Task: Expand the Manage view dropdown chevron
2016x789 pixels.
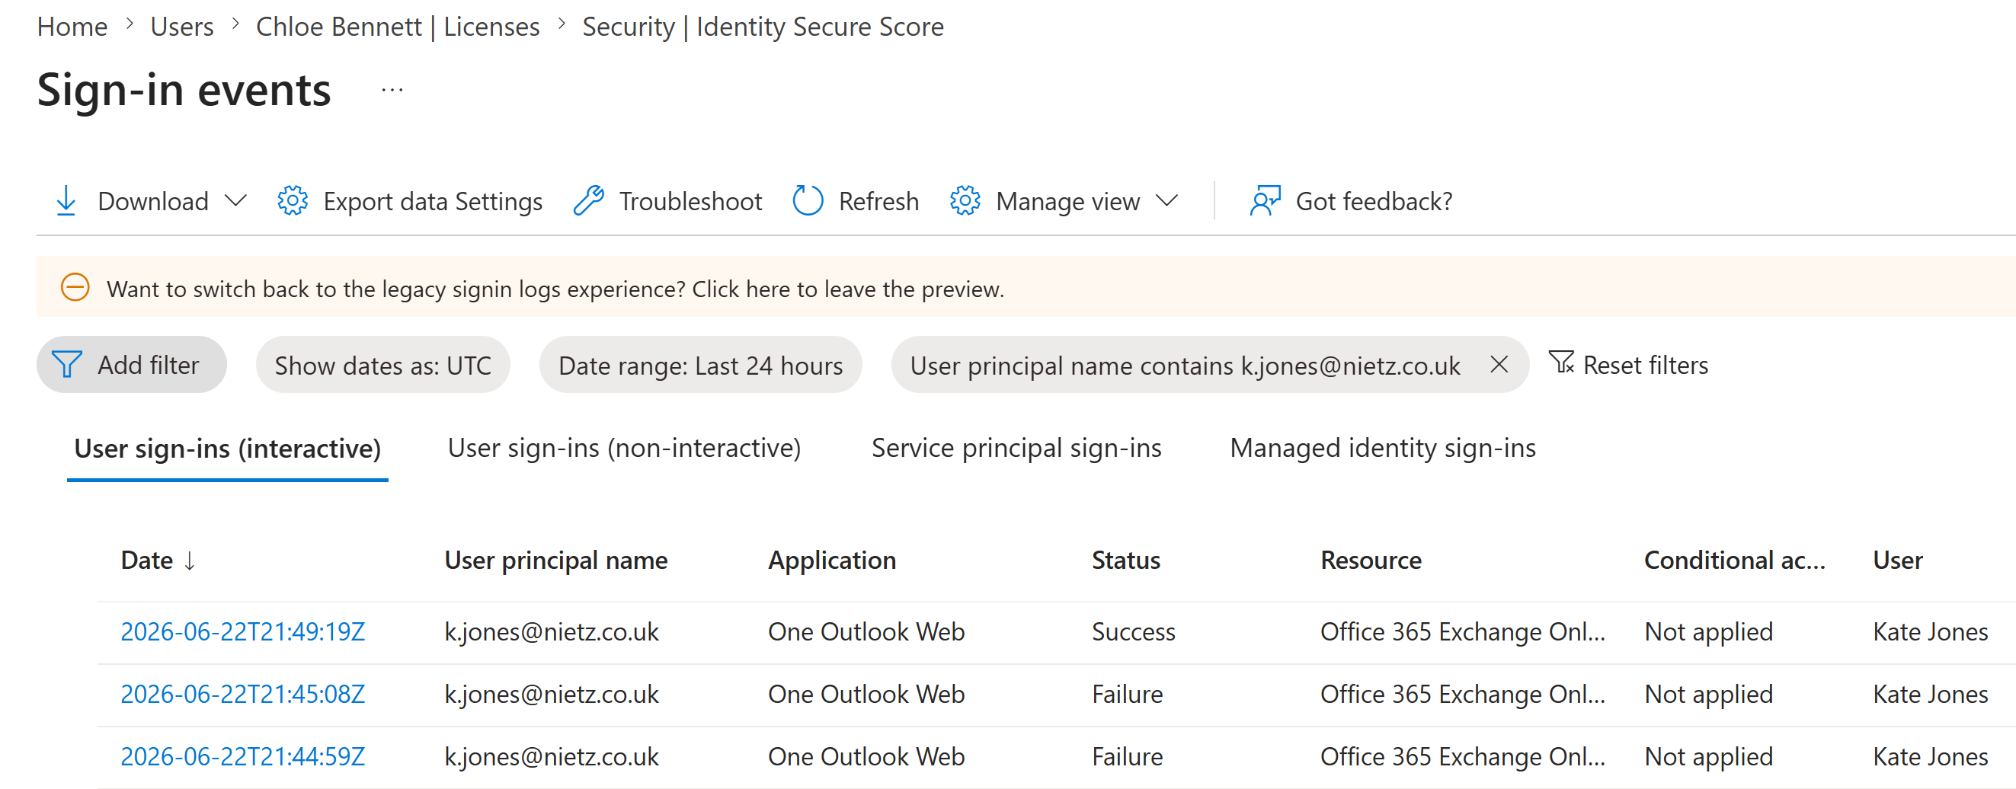Action: pyautogui.click(x=1167, y=201)
